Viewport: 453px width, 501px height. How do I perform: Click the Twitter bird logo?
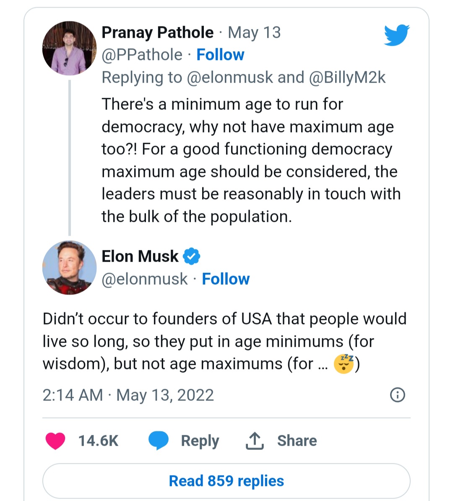[396, 35]
